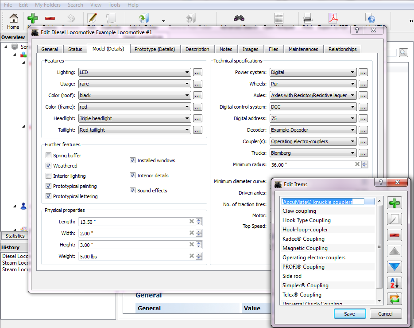Screen dimensions: 414x328
Task: Open the Axles dropdown
Action: tap(313, 95)
